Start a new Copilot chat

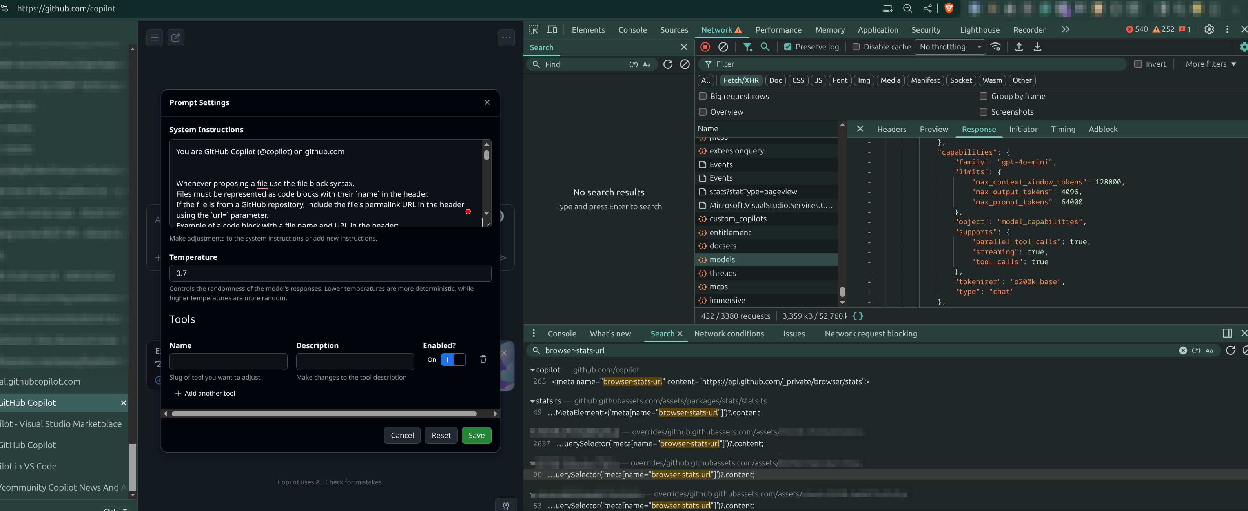(176, 37)
